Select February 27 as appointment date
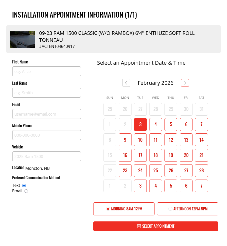Image resolution: width=227 pixels, height=246 pixels. pyautogui.click(x=186, y=171)
